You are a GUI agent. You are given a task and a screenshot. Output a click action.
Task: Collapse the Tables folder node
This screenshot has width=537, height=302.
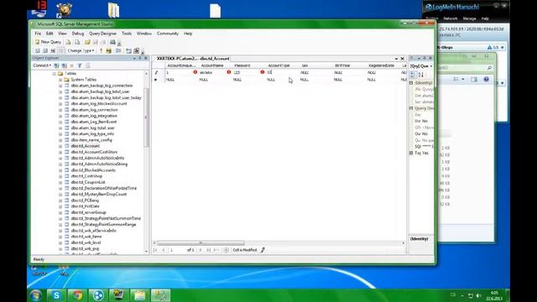tap(54, 74)
